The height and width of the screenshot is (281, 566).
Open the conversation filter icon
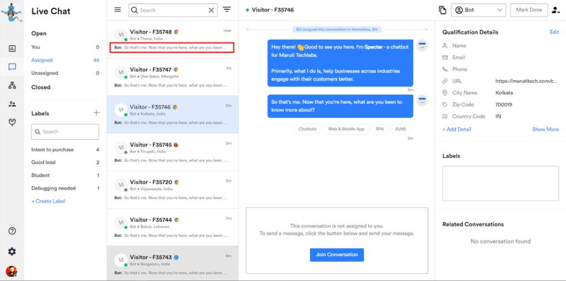point(227,10)
